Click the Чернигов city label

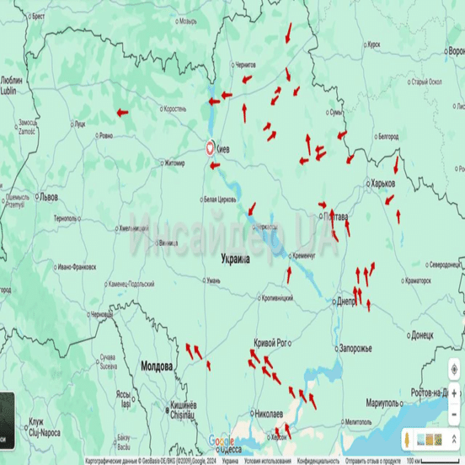[x=245, y=65]
